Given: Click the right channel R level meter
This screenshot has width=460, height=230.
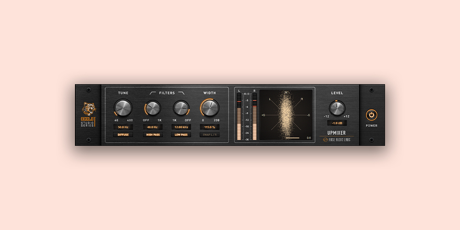Looking at the screenshot, I should (255, 117).
